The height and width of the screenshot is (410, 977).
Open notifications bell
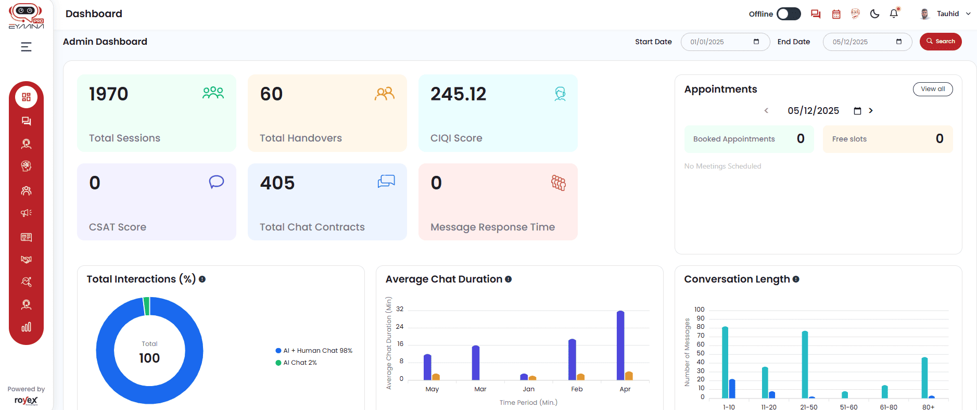pos(894,14)
